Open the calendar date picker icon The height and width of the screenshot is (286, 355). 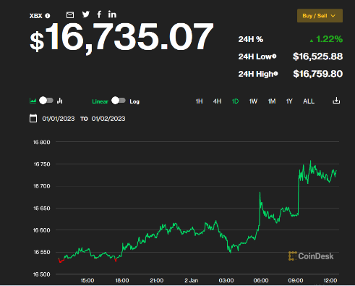[33, 119]
